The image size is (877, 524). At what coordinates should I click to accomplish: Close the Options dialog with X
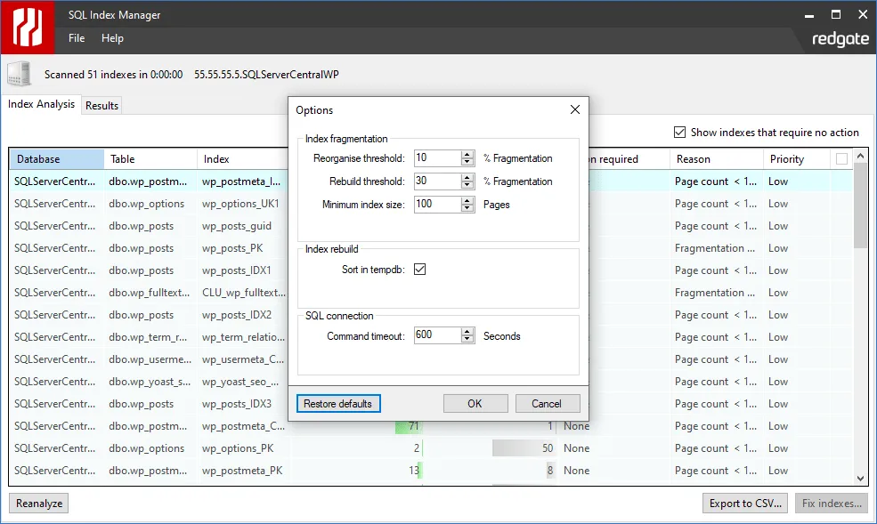(574, 110)
